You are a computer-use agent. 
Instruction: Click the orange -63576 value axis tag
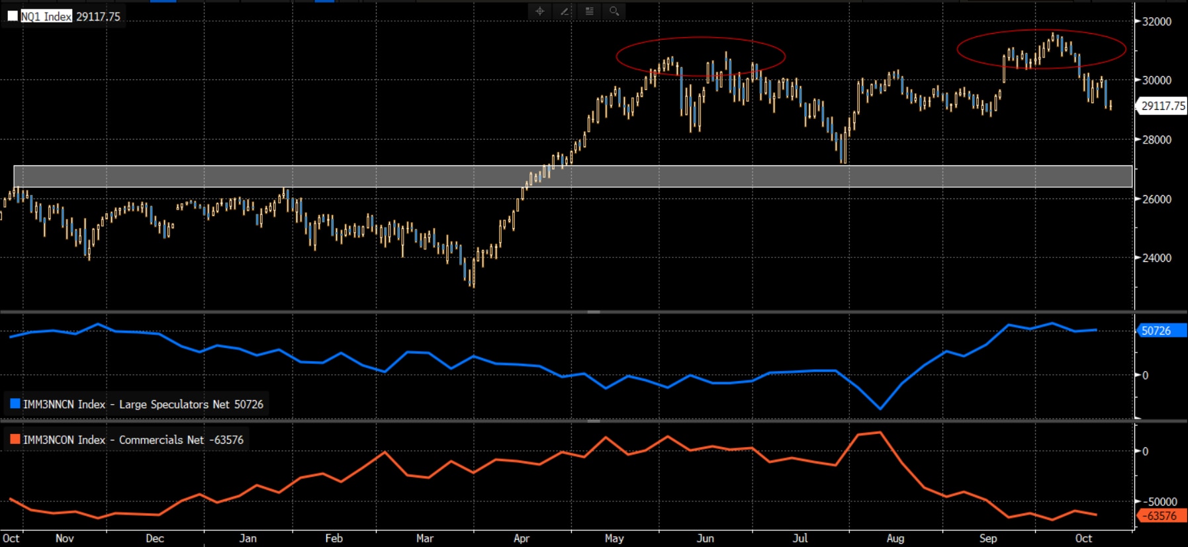point(1162,516)
